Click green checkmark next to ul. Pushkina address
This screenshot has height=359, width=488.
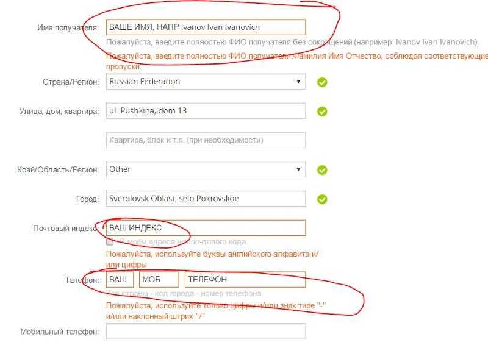(x=322, y=112)
